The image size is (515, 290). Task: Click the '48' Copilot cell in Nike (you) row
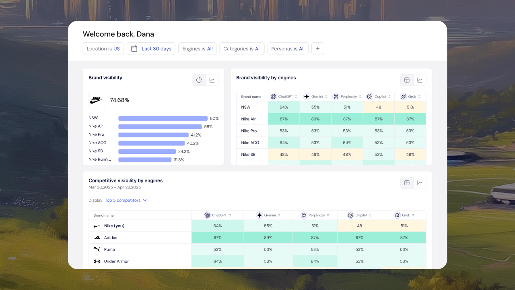(359, 226)
